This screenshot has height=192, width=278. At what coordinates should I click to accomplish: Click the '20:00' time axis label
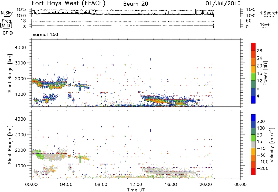coord(206,185)
